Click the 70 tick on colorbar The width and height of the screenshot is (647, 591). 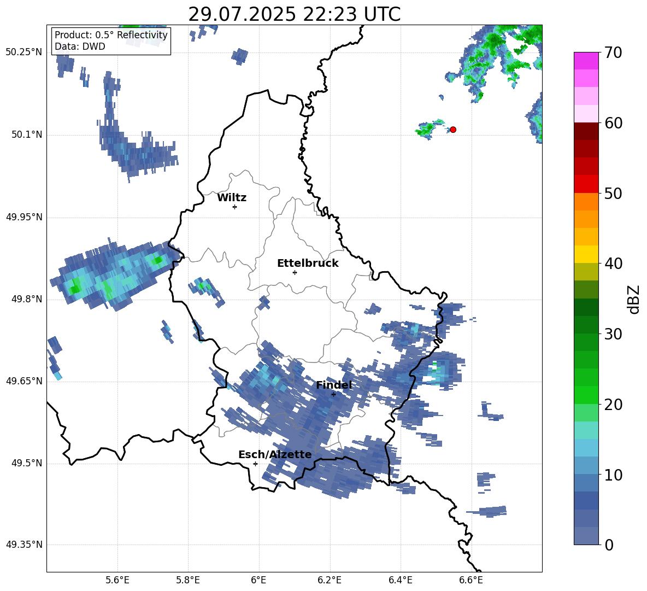coord(613,52)
